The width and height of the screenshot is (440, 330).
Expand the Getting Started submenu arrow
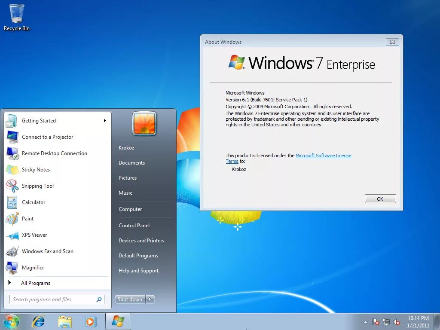click(x=105, y=121)
